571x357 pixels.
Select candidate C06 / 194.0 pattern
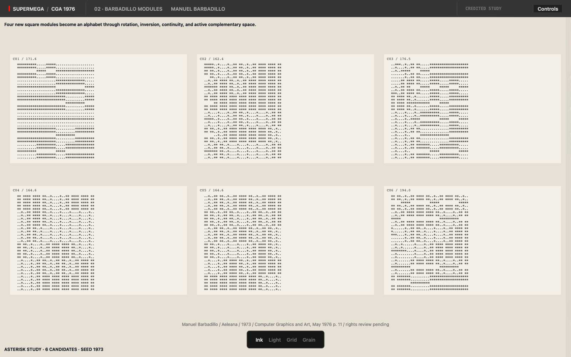tap(473, 240)
